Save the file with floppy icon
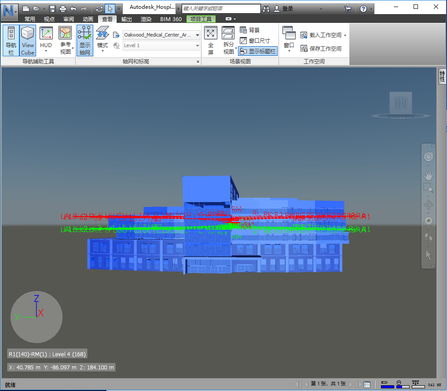 (x=52, y=9)
